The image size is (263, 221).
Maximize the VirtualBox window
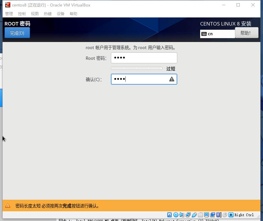[x=238, y=5]
